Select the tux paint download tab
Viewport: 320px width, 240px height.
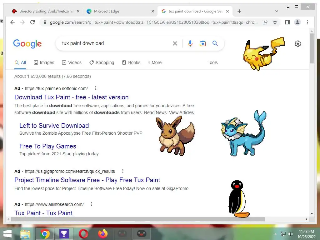click(x=195, y=11)
